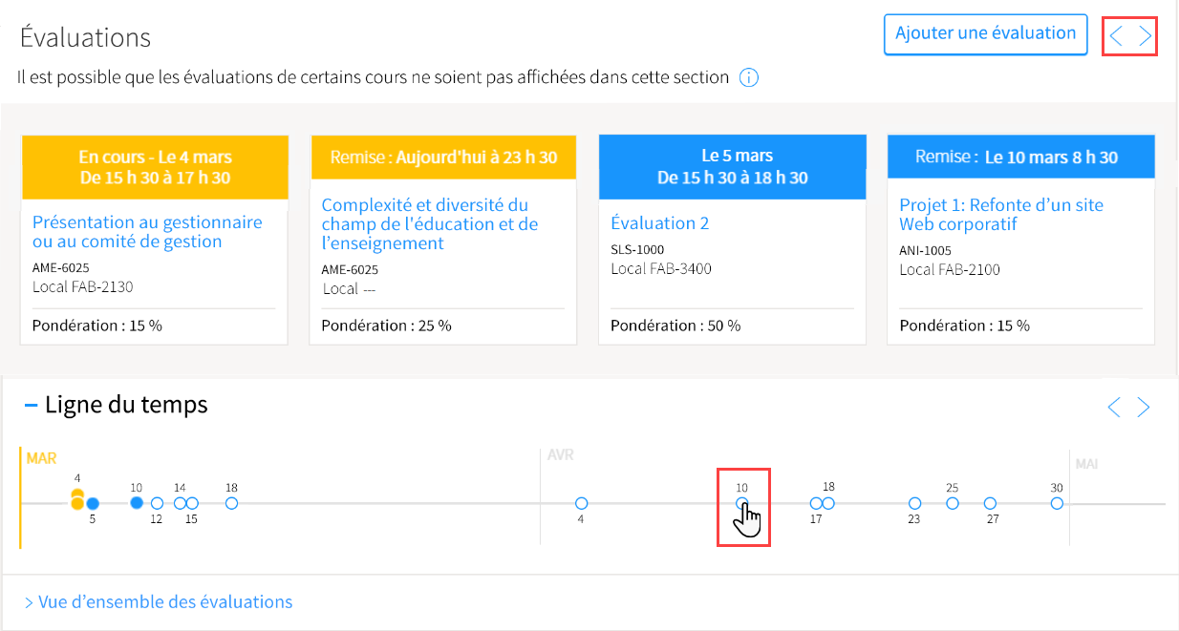Image resolution: width=1179 pixels, height=631 pixels.
Task: Show previous evaluation cards with the top left chevron
Action: click(1116, 38)
